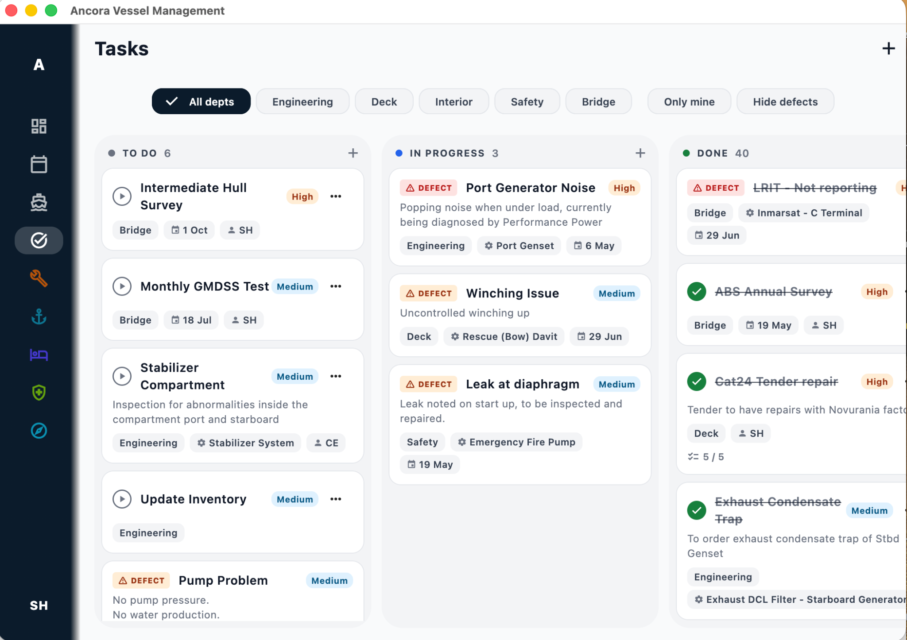This screenshot has height=640, width=907.
Task: Open the compass navigation icon in sidebar
Action: tap(39, 431)
